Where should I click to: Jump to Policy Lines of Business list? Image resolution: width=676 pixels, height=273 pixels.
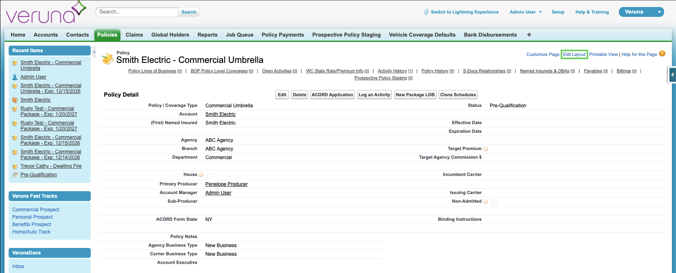pyautogui.click(x=155, y=71)
